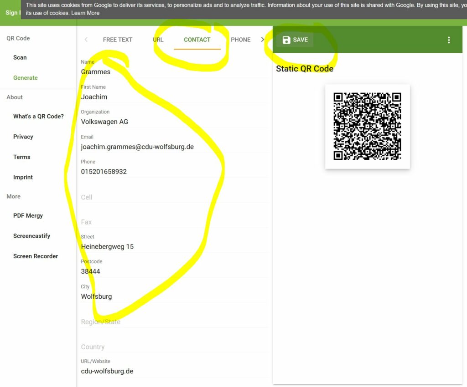467x387 pixels.
Task: Open the Terms page
Action: point(22,157)
